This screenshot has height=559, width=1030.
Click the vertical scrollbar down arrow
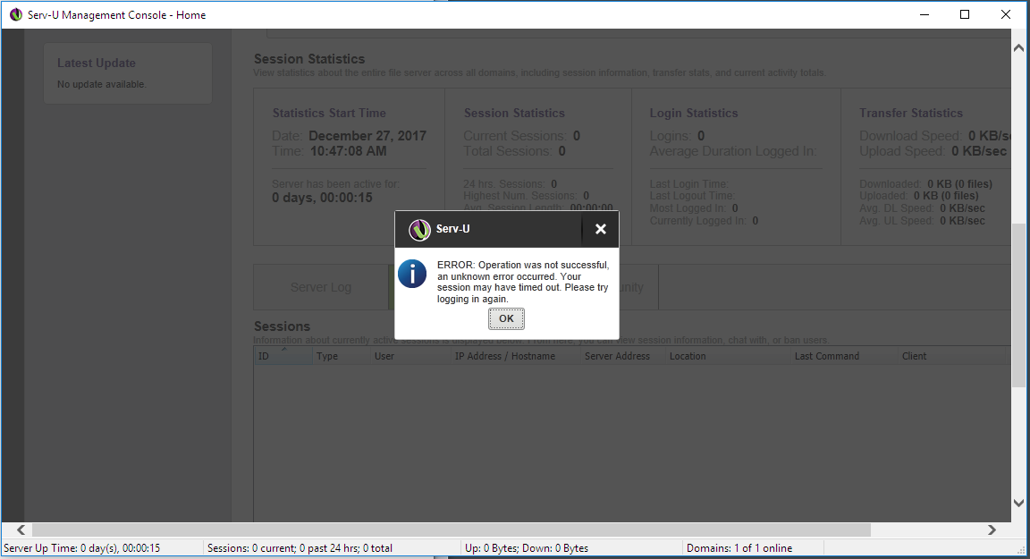[x=1019, y=504]
